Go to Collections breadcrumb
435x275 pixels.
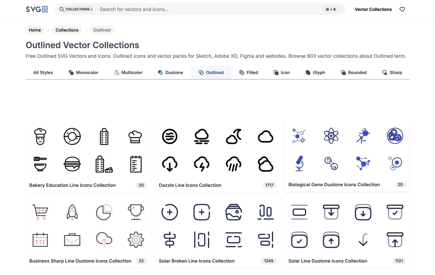[x=67, y=30]
